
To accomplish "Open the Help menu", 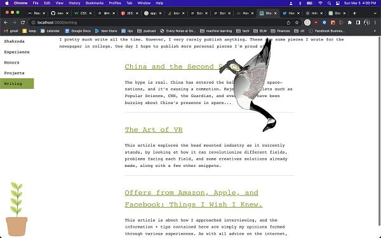I will (159, 3).
